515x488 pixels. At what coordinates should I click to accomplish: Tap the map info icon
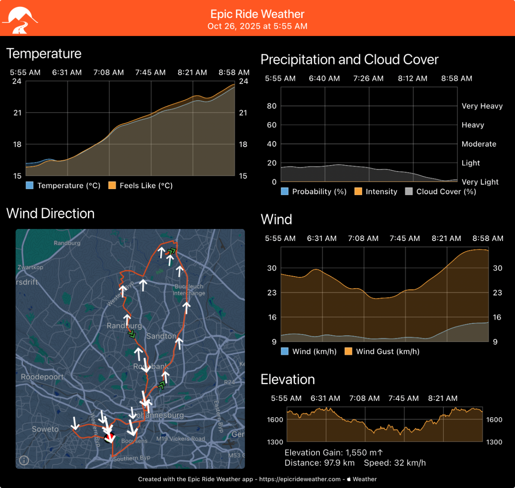(24, 460)
